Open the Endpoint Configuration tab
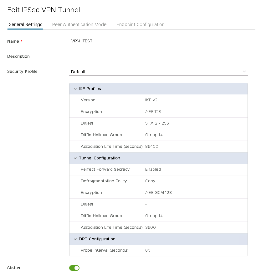256x278 pixels. coord(140,24)
